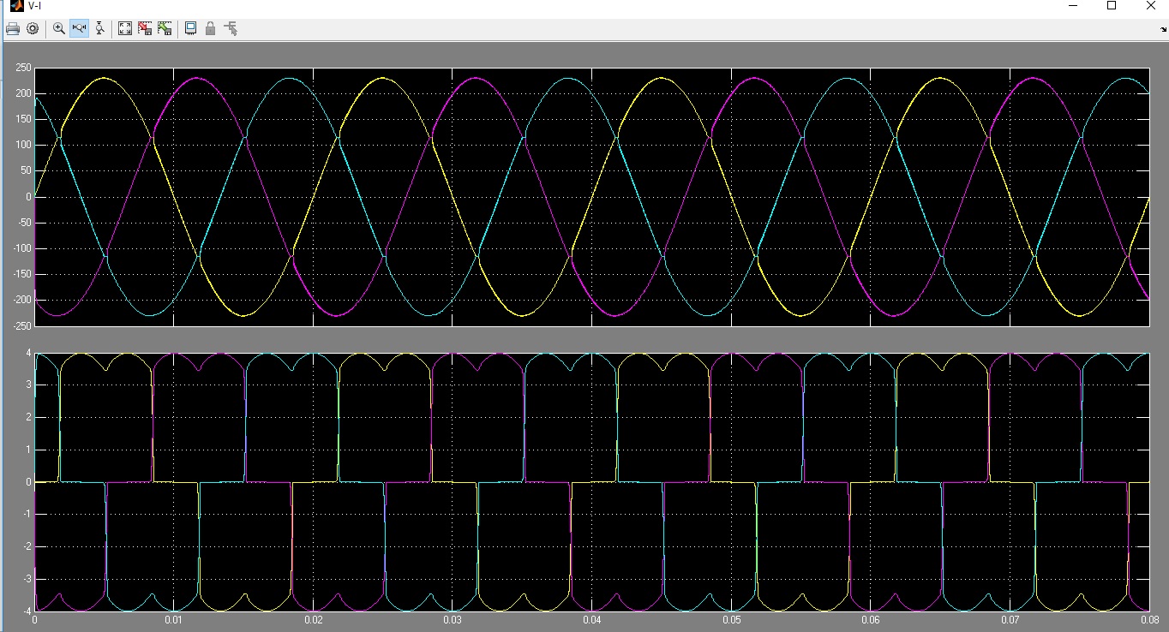Restore saved axes settings icon
The image size is (1169, 632).
point(165,28)
